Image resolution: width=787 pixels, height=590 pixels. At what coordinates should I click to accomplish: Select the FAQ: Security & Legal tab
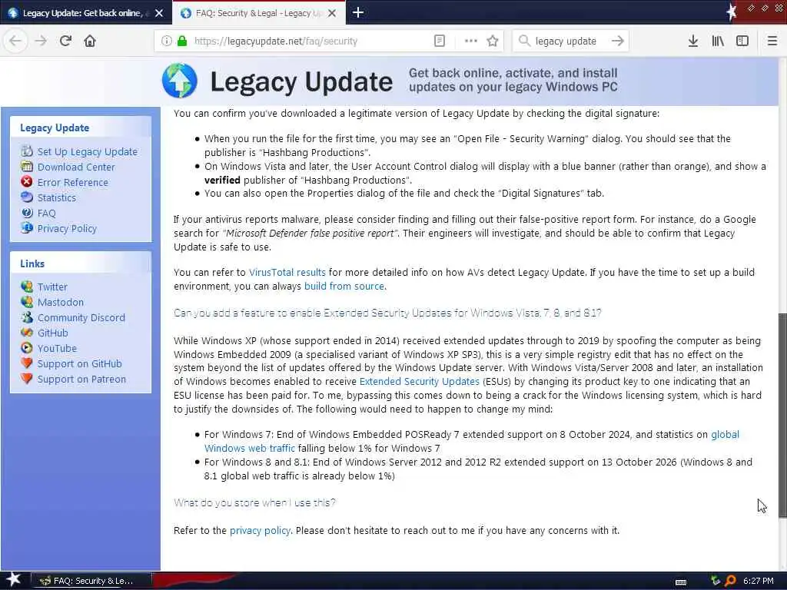pos(258,13)
